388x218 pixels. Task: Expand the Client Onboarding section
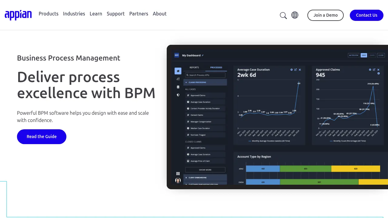(205, 177)
